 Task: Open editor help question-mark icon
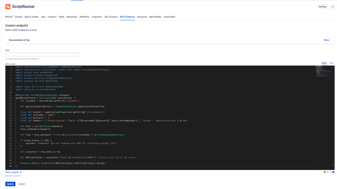click(333, 172)
